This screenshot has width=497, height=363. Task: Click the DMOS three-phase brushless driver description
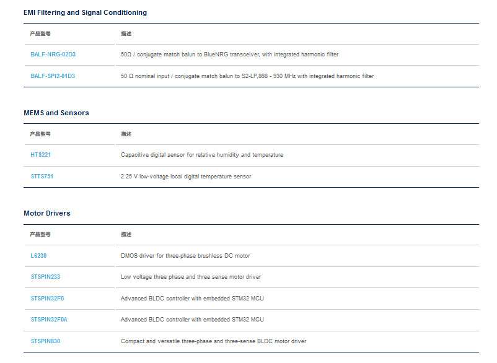point(185,256)
